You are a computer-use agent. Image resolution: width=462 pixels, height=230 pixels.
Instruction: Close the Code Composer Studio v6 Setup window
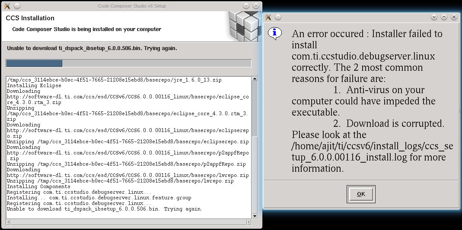click(x=256, y=6)
